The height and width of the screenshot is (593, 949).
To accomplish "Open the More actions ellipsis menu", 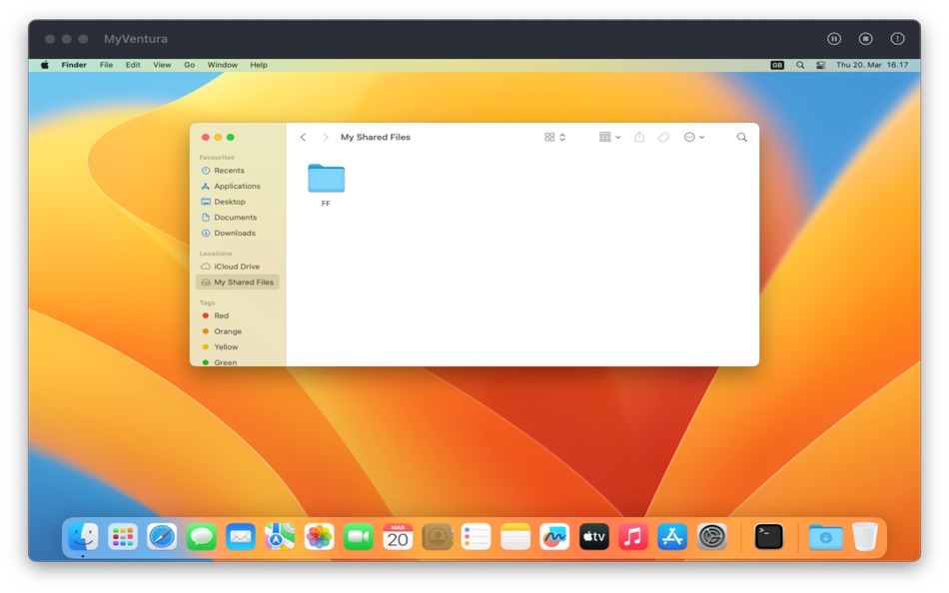I will click(693, 138).
